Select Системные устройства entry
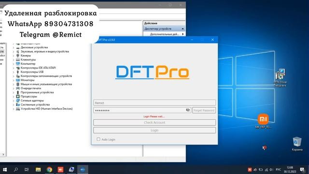Image resolution: width=309 pixels, height=174 pixels. pyautogui.click(x=35, y=104)
